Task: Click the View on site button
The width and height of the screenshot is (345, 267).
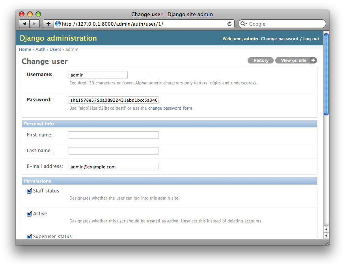Action: point(294,60)
